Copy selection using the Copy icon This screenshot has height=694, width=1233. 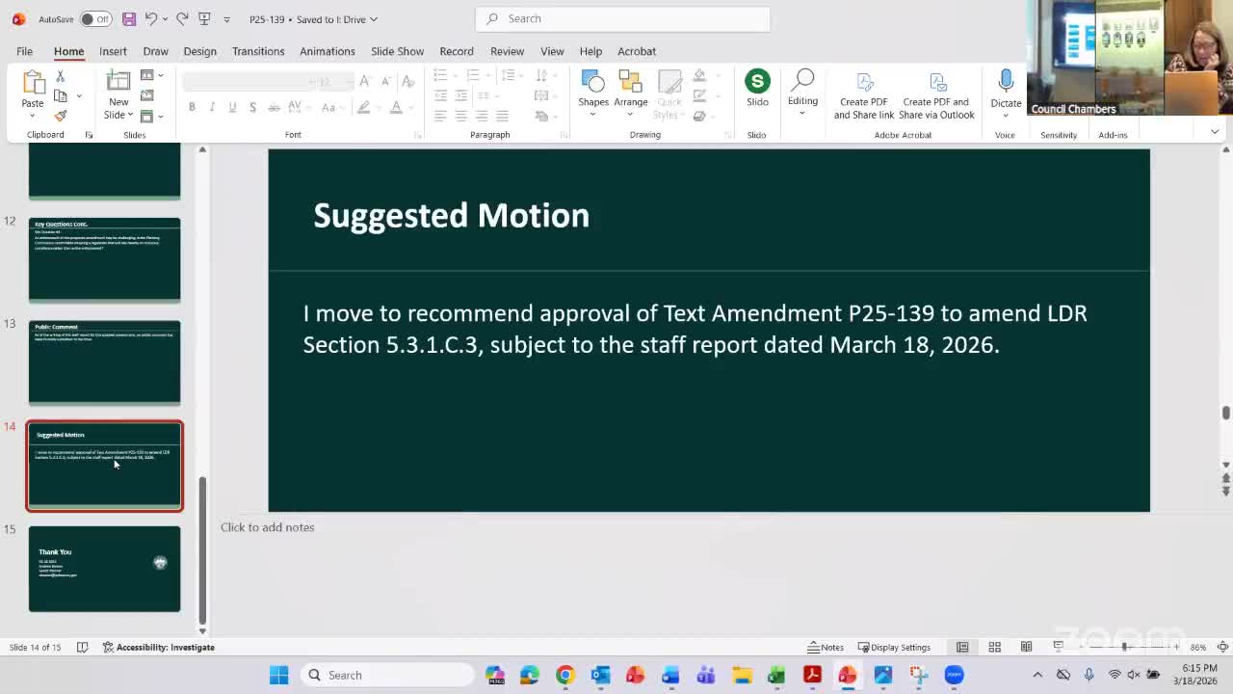point(61,95)
